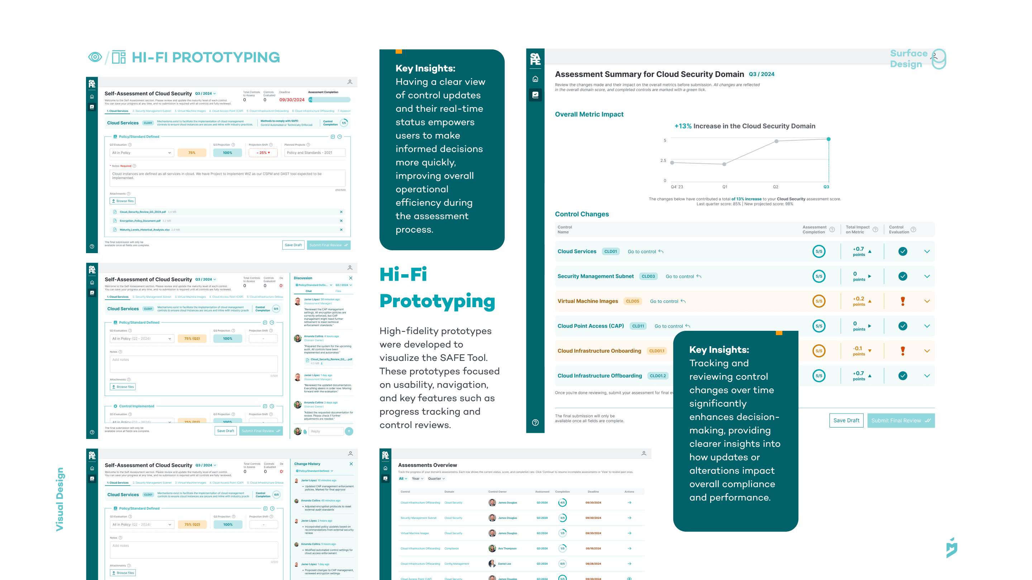Switch to the Files tab in the Discussion panel
The height and width of the screenshot is (580, 1032).
[338, 291]
